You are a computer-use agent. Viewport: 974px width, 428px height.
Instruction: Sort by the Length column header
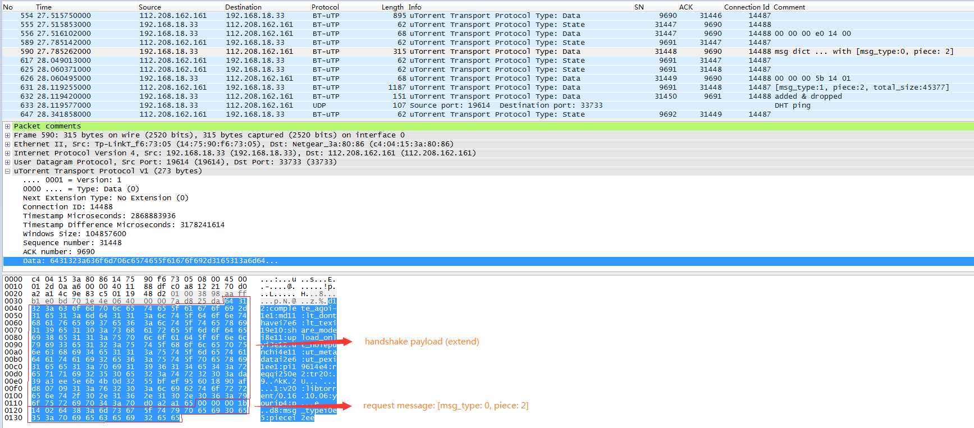[392, 7]
